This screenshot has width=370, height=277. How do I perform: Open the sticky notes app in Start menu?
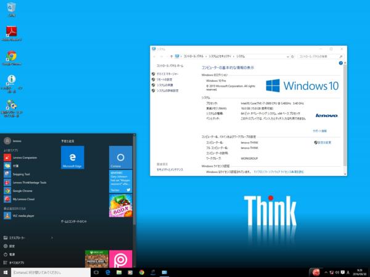click(11, 166)
